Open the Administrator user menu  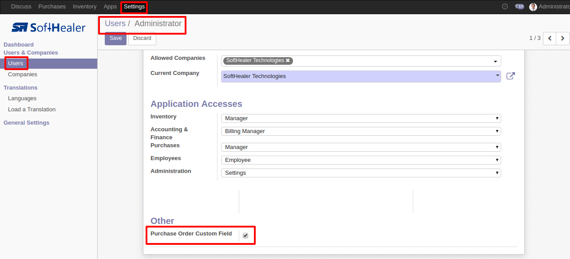click(550, 7)
